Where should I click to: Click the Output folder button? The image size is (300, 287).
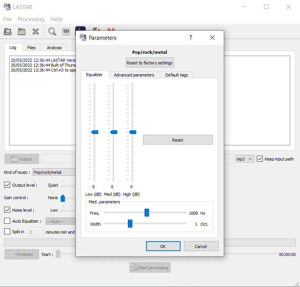click(22, 159)
